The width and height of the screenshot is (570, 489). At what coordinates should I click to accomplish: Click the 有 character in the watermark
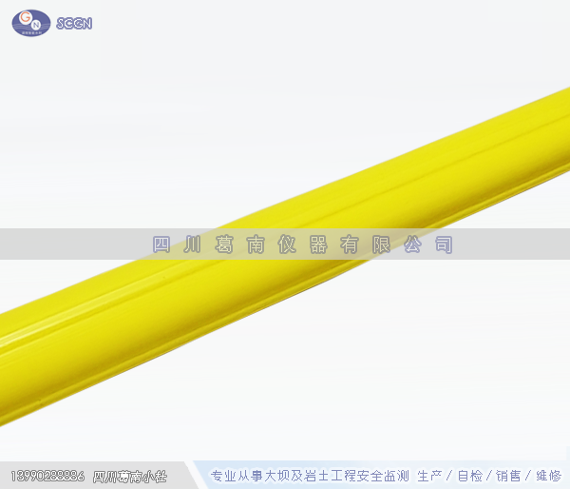350,244
